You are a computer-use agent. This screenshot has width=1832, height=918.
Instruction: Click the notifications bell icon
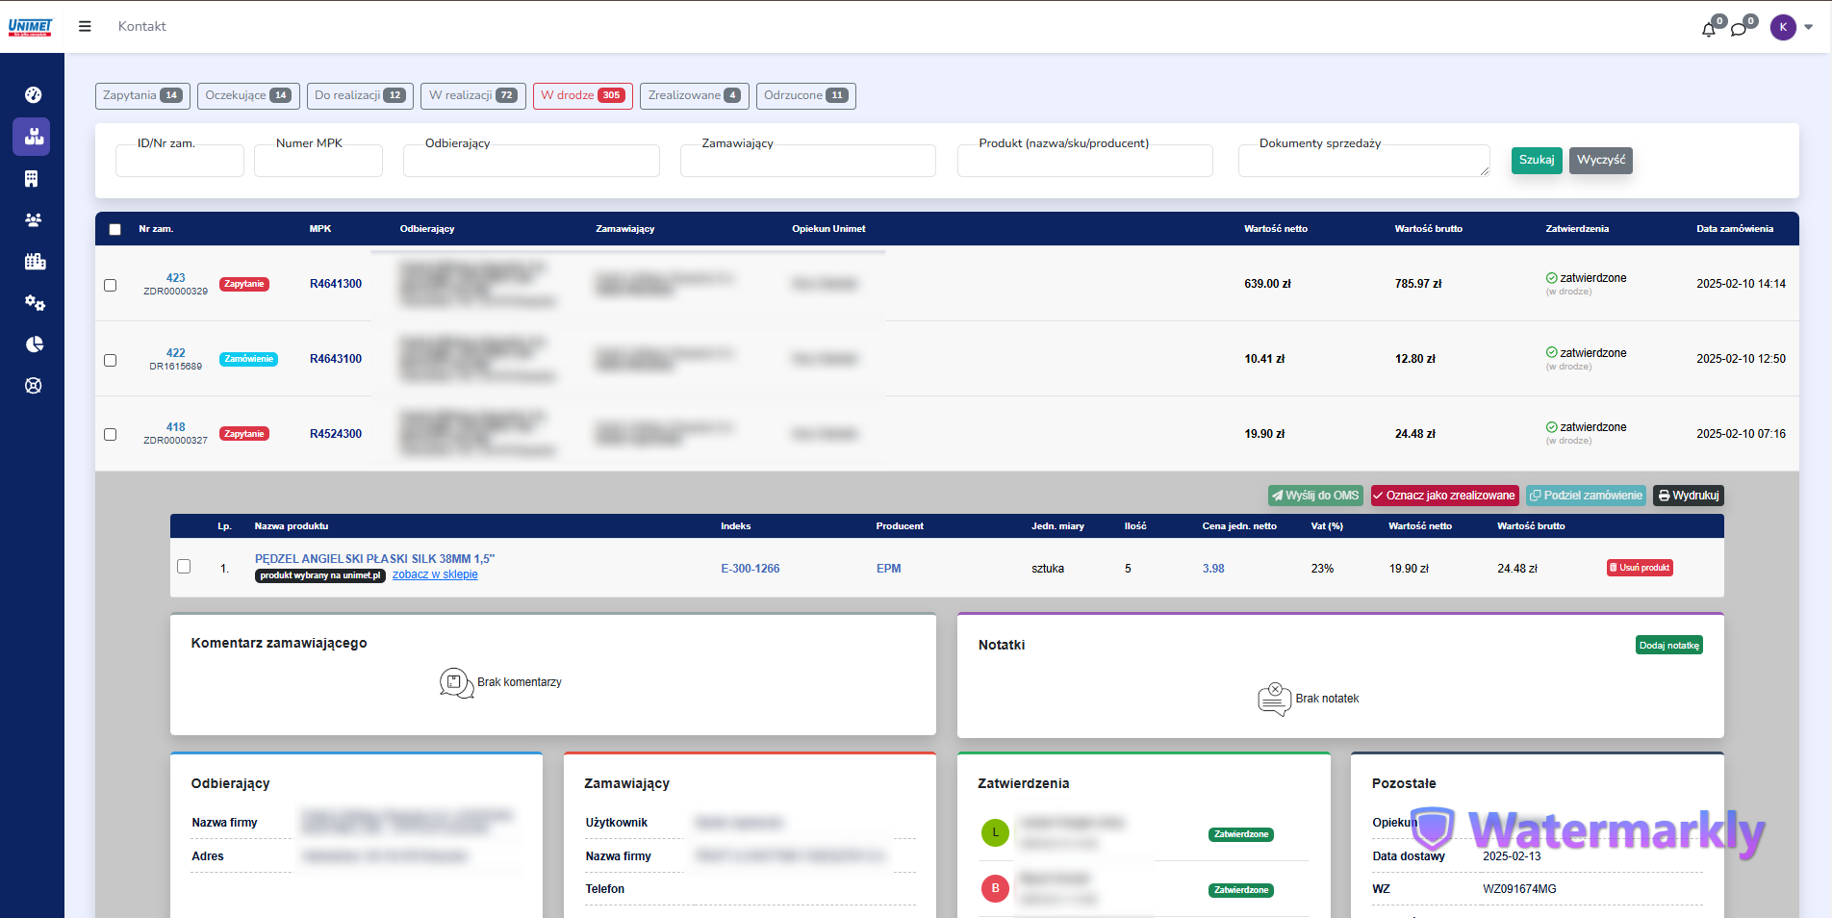1709,30
